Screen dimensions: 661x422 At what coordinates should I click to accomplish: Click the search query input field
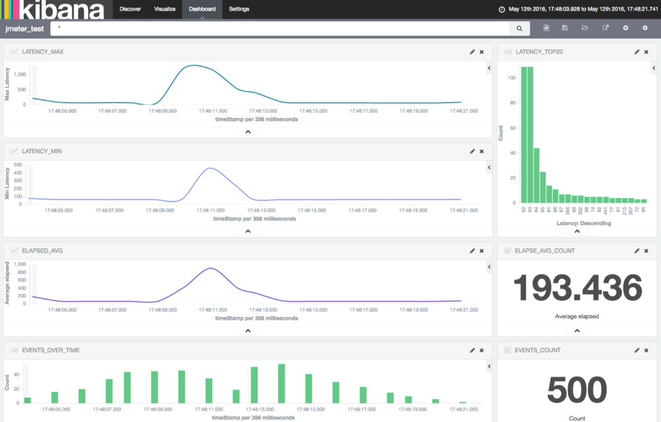point(280,28)
